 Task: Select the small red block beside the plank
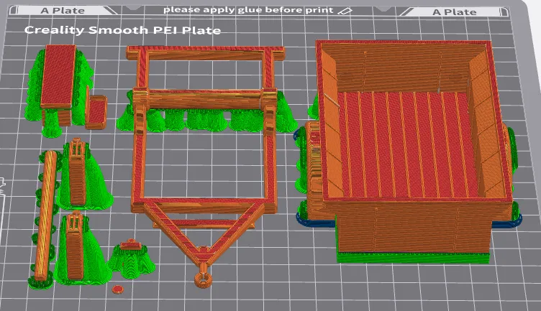(x=96, y=111)
